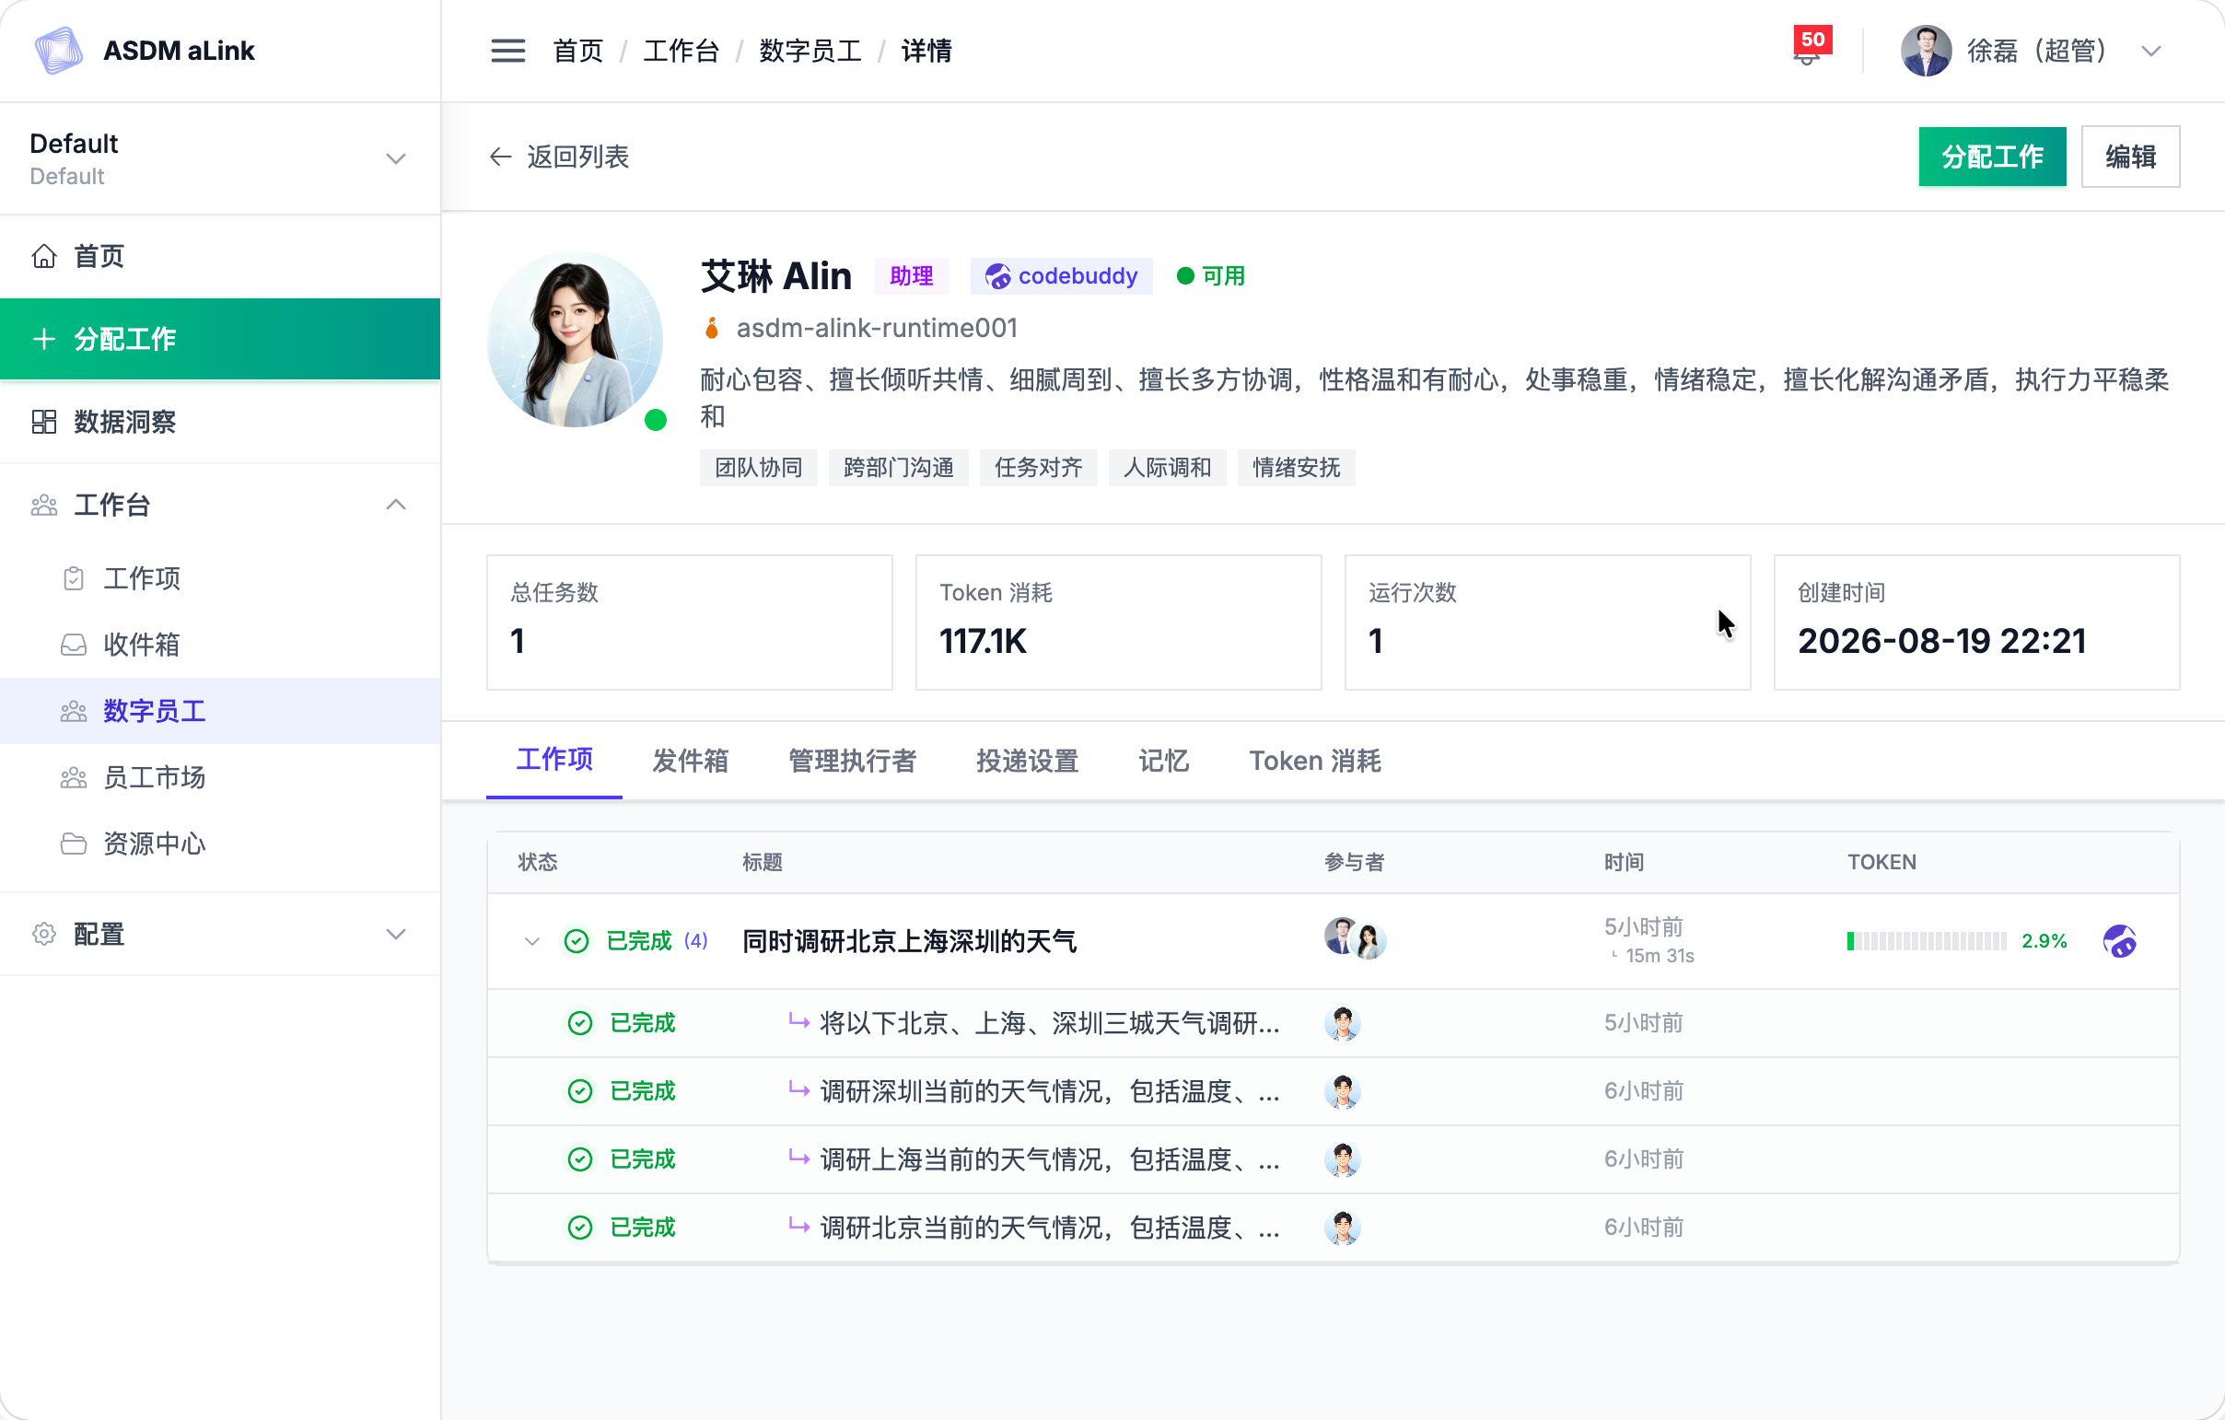The height and width of the screenshot is (1420, 2225).
Task: Click the user avatar of 徐磊
Action: coord(1926,51)
